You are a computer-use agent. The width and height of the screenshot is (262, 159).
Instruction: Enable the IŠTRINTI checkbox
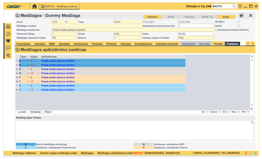238,22
